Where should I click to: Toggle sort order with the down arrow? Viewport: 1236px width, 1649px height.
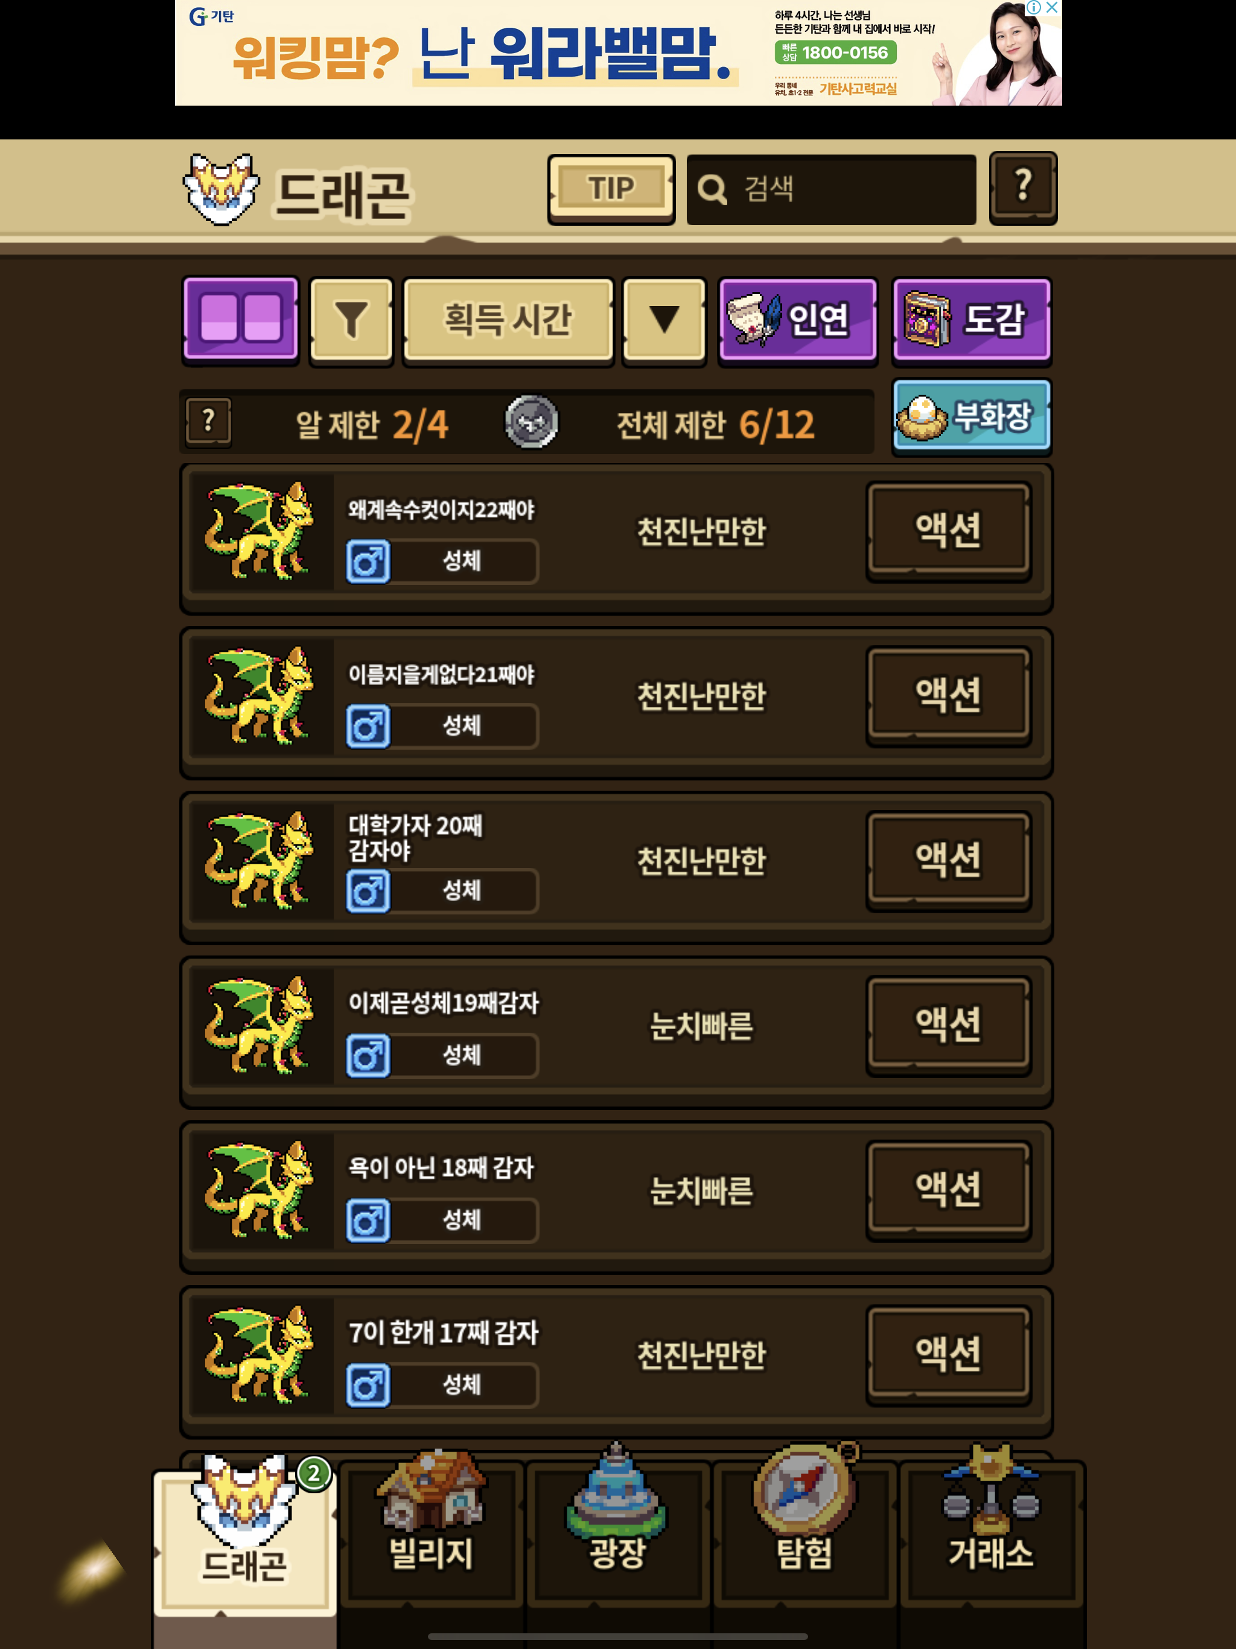(663, 320)
